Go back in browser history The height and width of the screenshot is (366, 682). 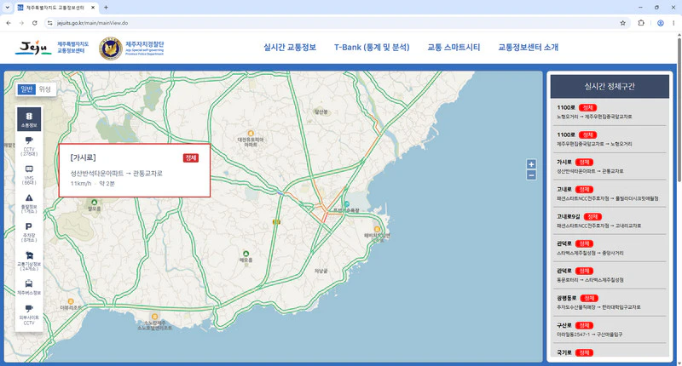pyautogui.click(x=9, y=23)
